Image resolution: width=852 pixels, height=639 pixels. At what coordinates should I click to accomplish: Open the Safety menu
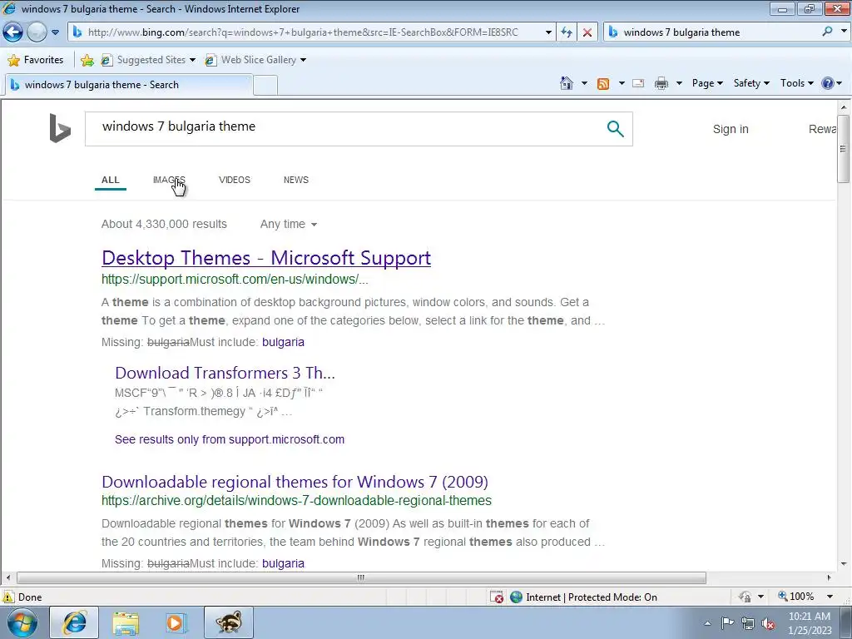pos(751,83)
